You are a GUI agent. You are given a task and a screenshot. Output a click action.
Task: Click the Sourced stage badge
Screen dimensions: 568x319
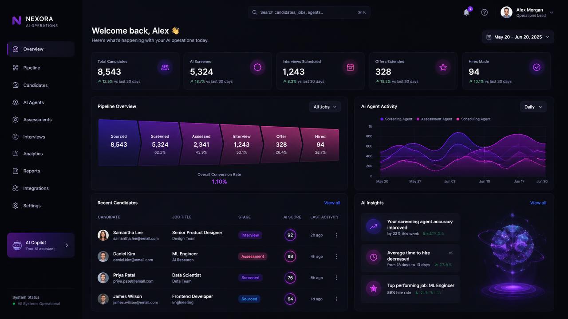[x=249, y=299]
